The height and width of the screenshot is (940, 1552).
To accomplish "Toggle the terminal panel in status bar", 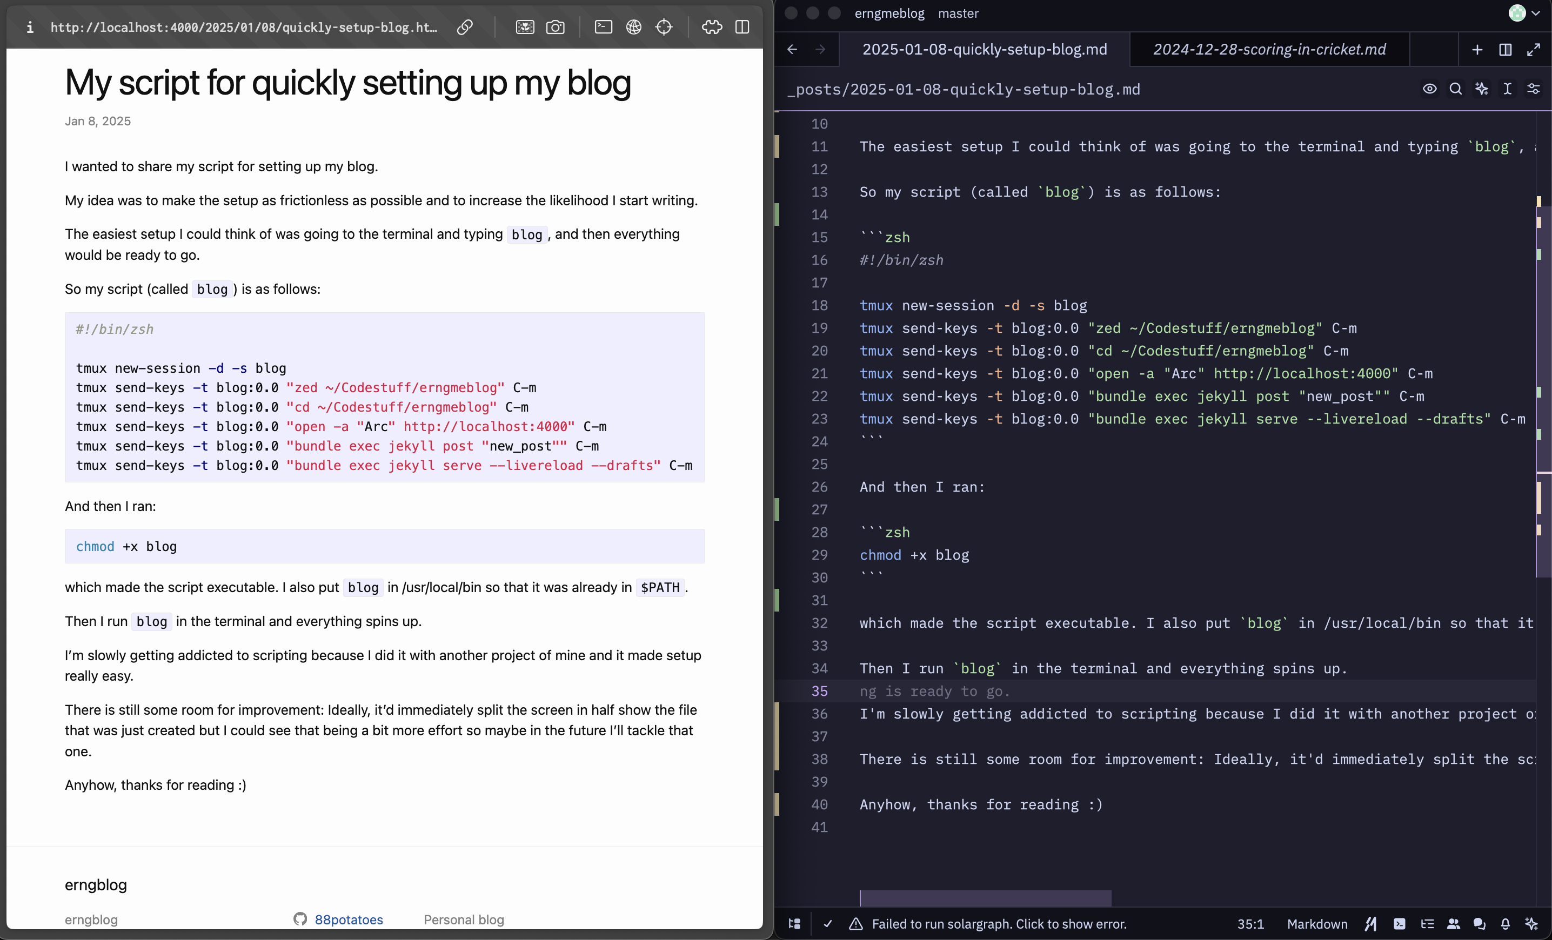I will tap(1399, 924).
